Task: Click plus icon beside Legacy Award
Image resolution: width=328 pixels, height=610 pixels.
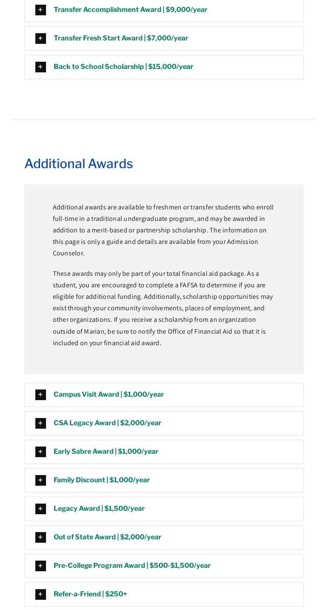Action: click(x=40, y=509)
